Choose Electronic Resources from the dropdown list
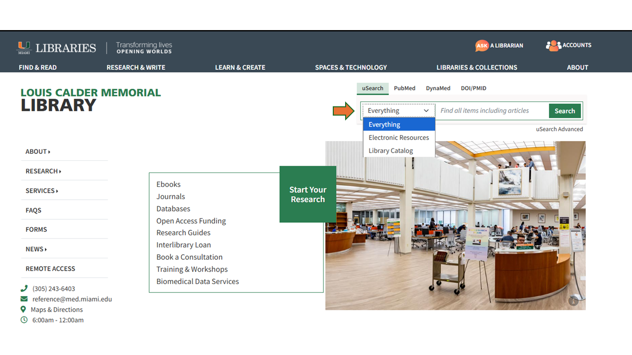The height and width of the screenshot is (355, 632). pos(398,138)
